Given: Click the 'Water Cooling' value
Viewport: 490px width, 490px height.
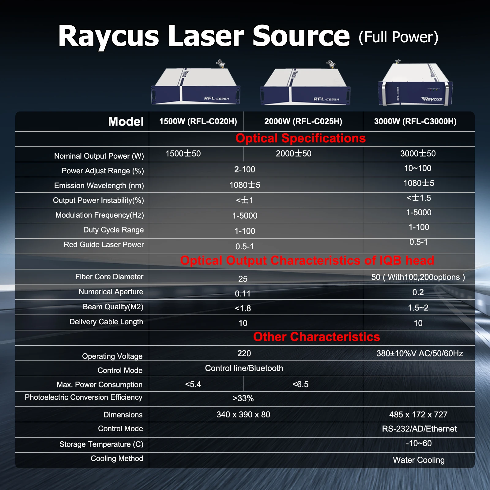Looking at the screenshot, I should pos(419,460).
